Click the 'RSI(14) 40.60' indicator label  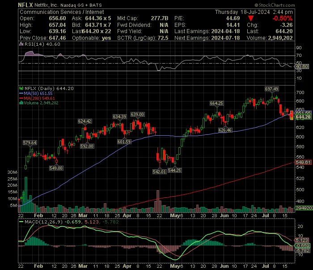[x=42, y=44]
